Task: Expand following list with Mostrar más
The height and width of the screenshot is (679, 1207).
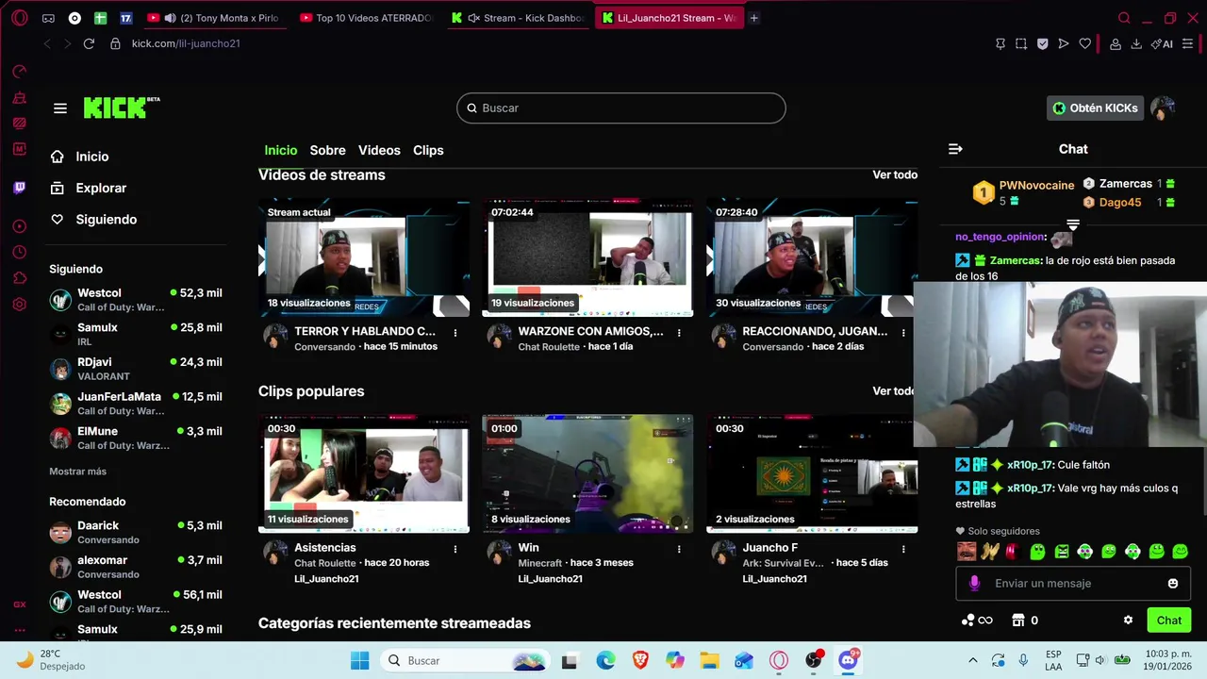Action: click(77, 472)
